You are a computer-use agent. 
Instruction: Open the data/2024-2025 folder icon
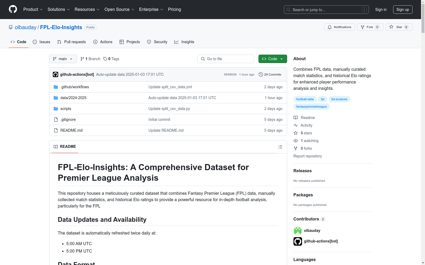tap(56, 98)
